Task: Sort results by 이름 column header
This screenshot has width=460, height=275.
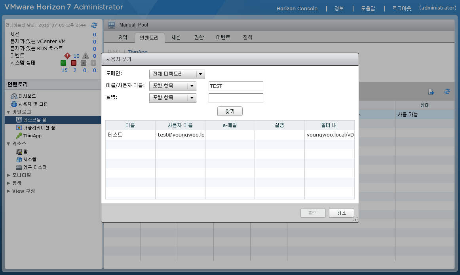Action: tap(130, 125)
